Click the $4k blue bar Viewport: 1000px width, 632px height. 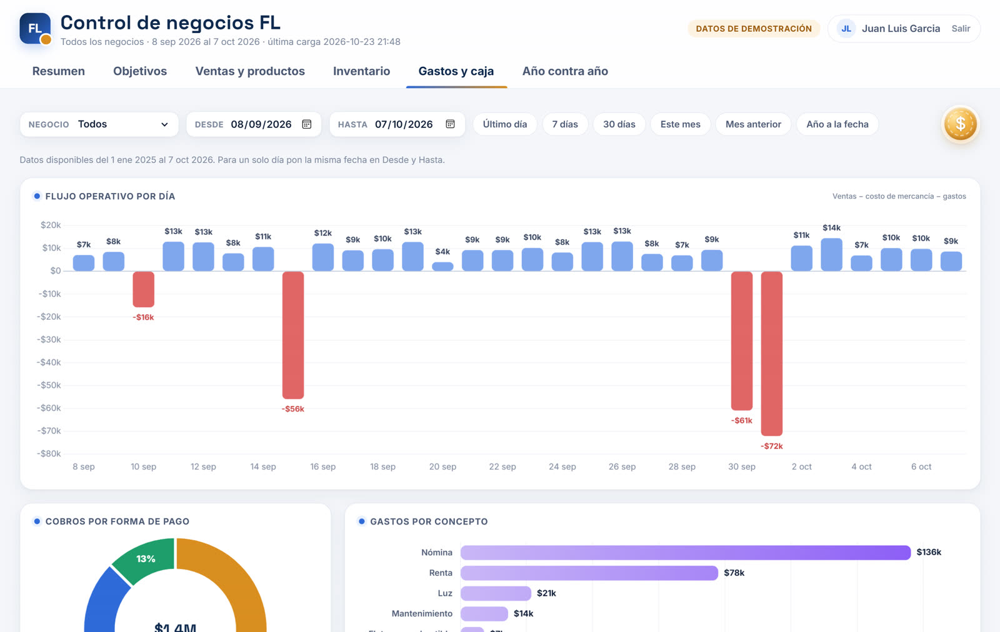[442, 267]
